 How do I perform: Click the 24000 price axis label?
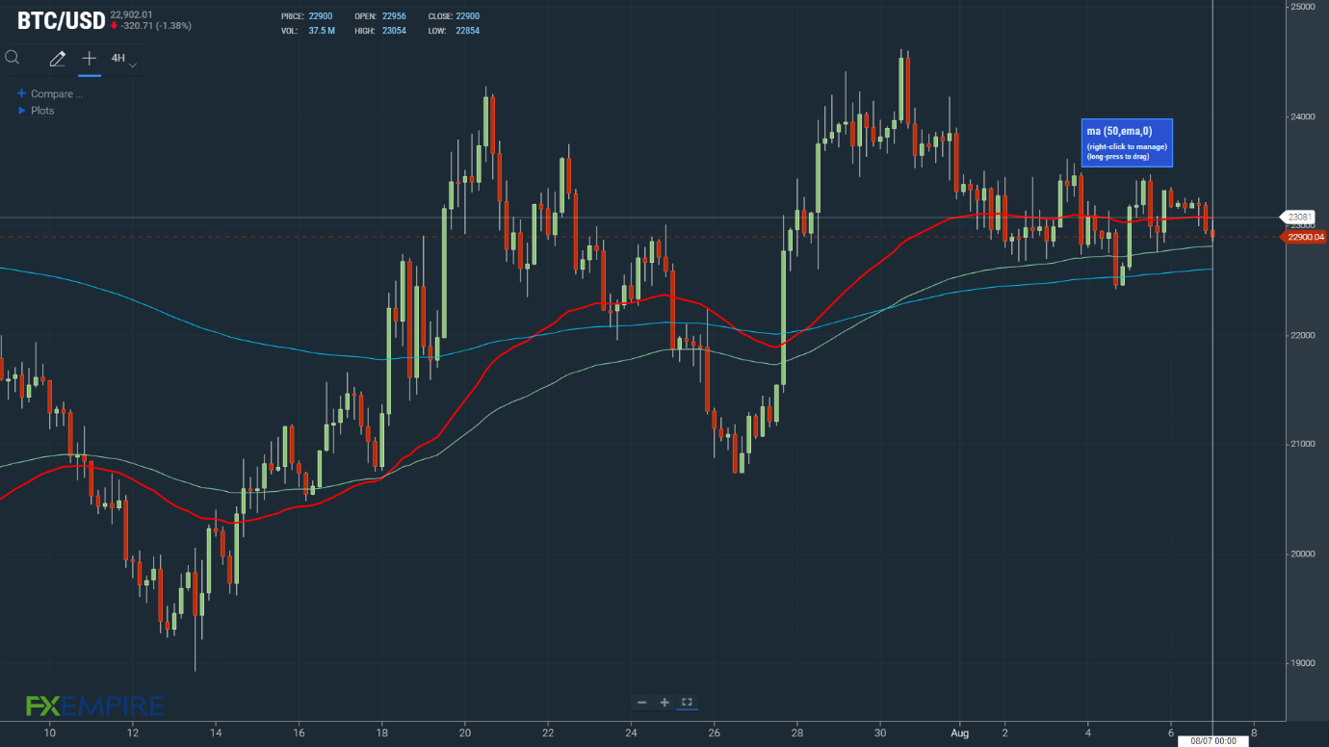(1303, 116)
